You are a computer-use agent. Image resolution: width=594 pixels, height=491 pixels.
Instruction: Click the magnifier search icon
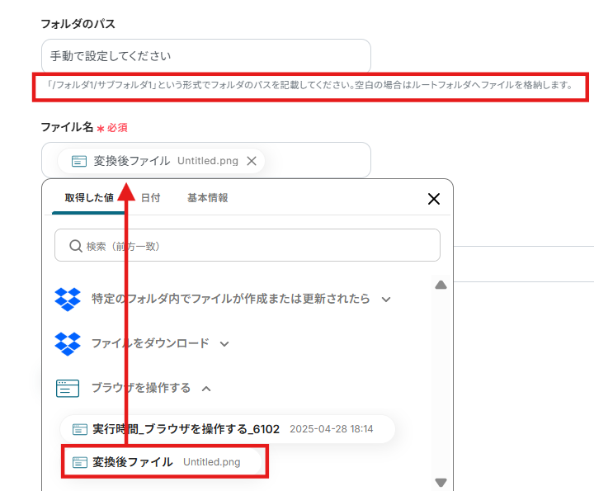click(x=76, y=246)
